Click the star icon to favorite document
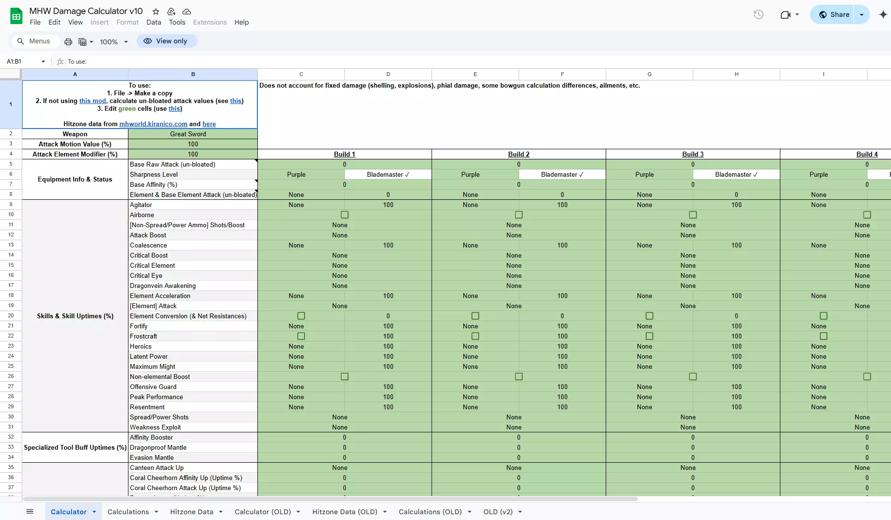 pos(156,12)
